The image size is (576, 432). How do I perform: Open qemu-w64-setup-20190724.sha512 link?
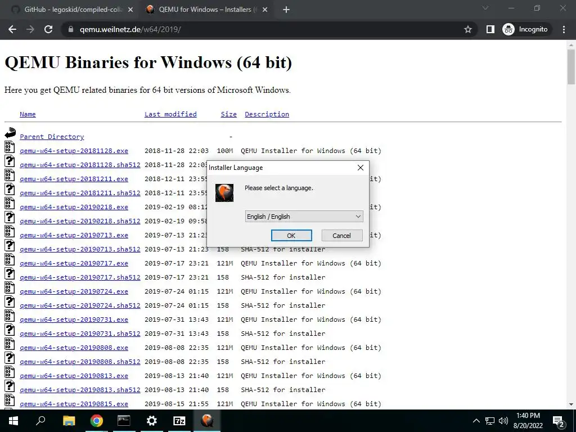pyautogui.click(x=80, y=305)
